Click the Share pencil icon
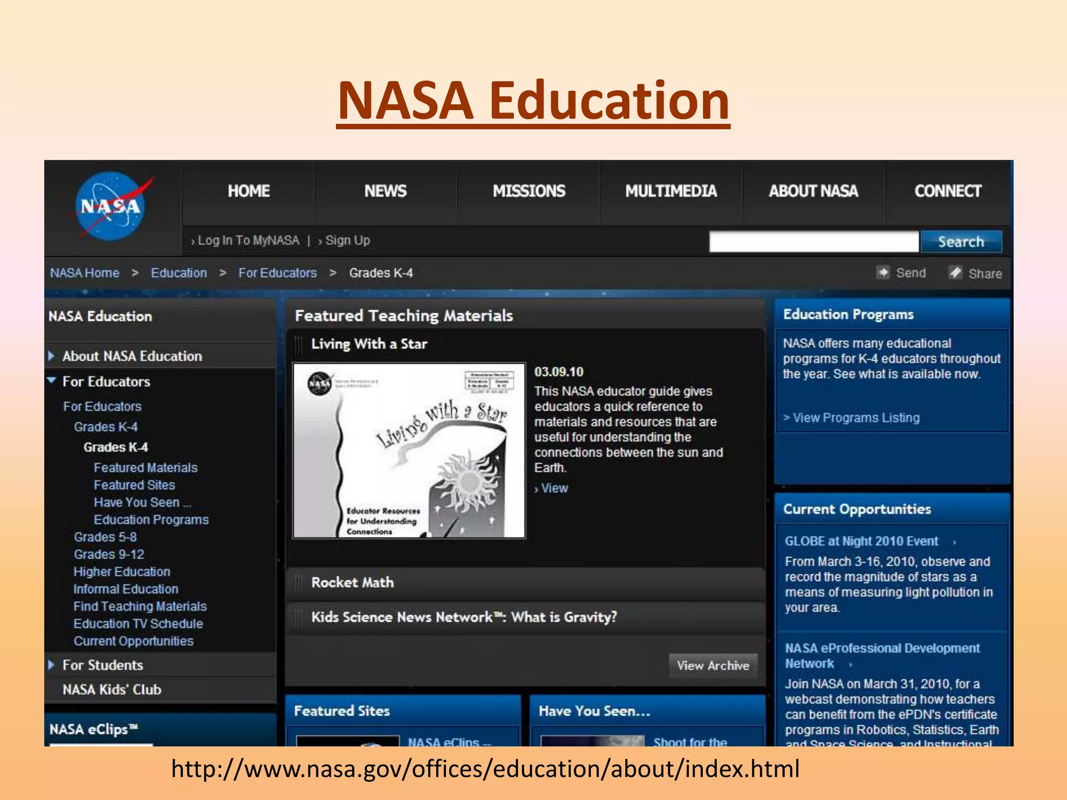The height and width of the screenshot is (800, 1067). [x=955, y=272]
